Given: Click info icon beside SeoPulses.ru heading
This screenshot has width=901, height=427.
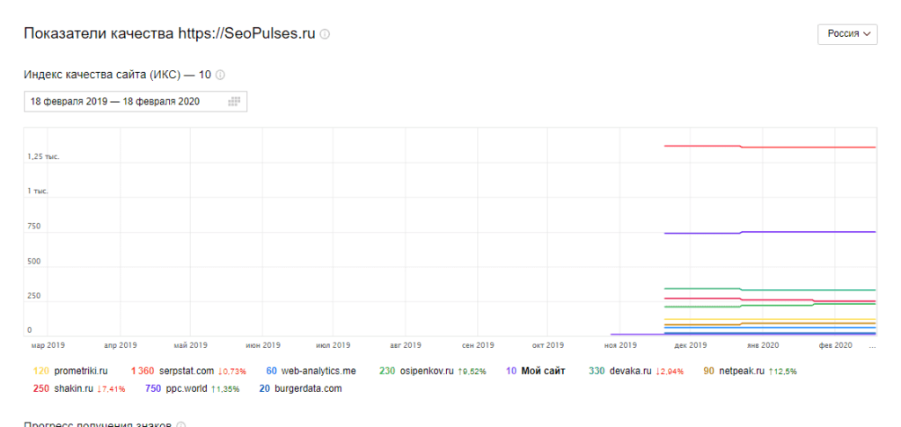Looking at the screenshot, I should (325, 34).
